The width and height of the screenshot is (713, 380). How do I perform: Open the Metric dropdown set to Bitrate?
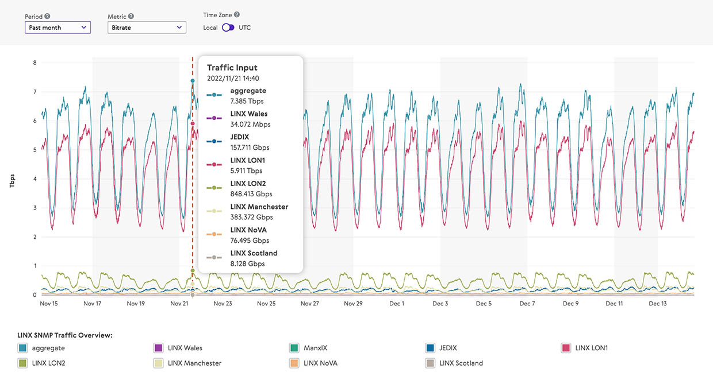147,27
